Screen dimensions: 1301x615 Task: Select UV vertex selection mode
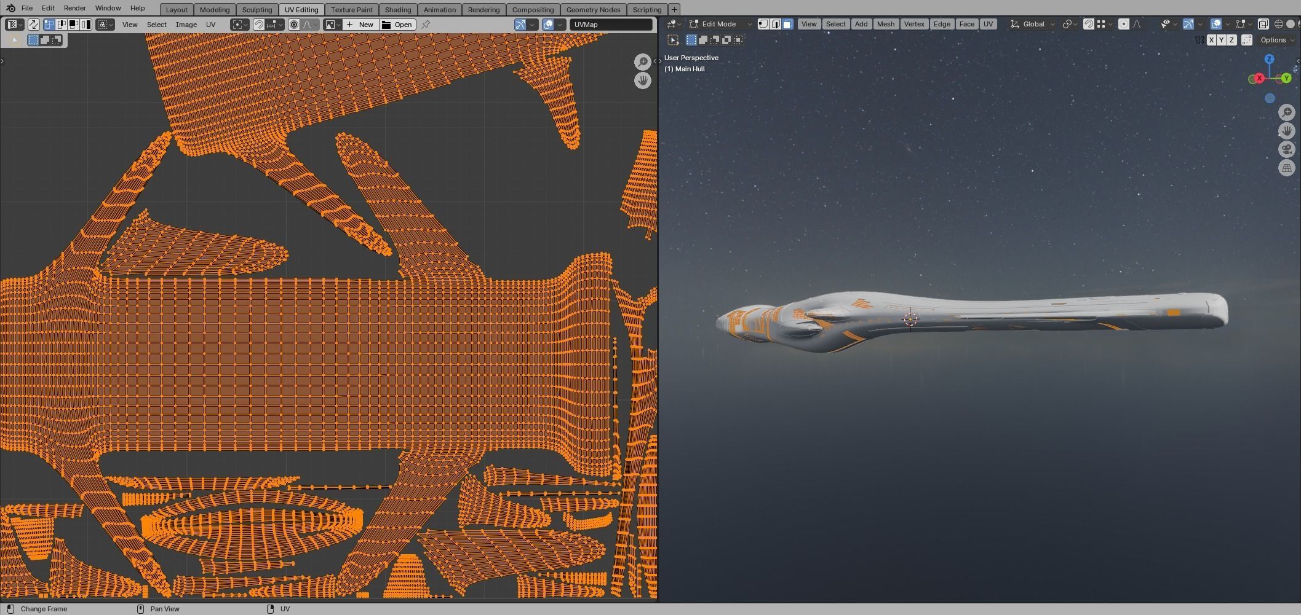49,25
